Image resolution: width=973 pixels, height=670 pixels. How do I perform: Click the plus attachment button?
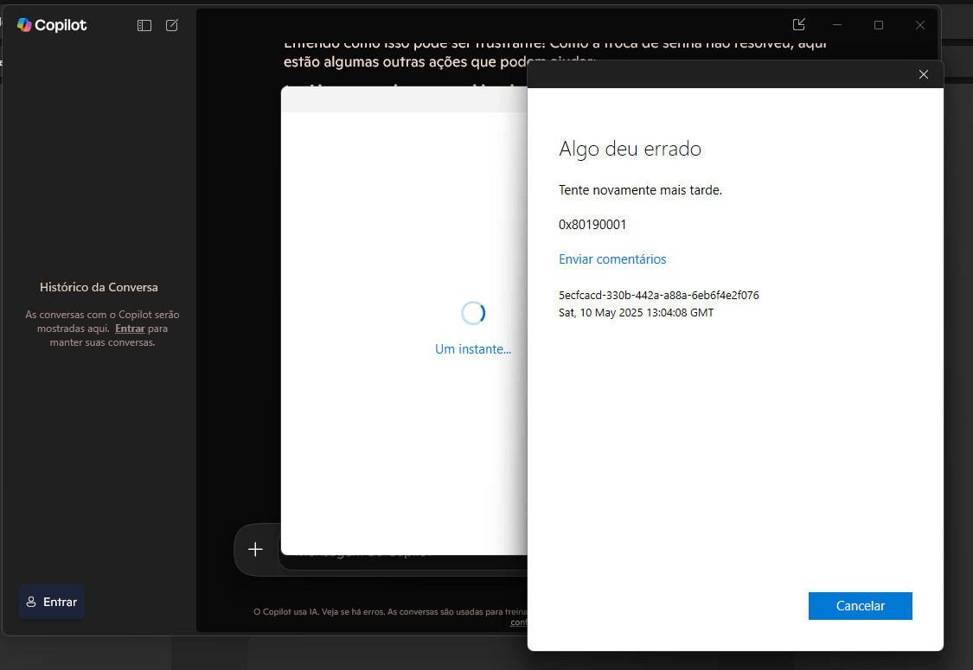(256, 549)
